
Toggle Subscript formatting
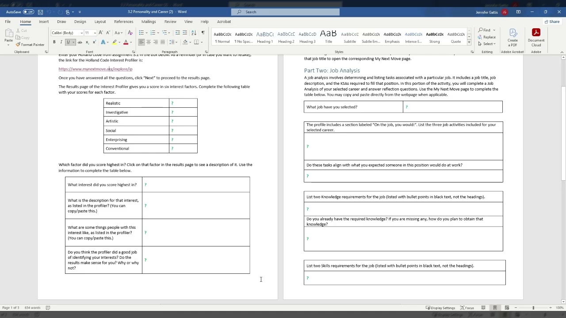pos(87,42)
